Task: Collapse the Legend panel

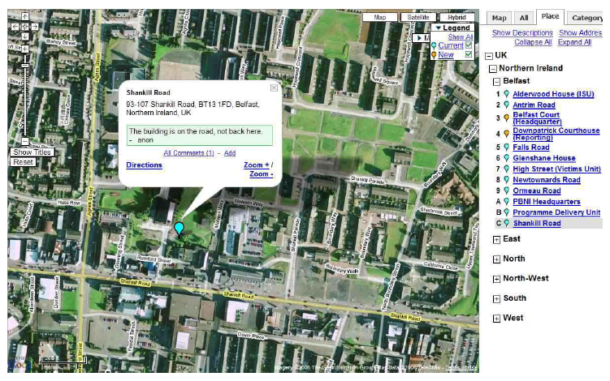Action: coord(439,28)
